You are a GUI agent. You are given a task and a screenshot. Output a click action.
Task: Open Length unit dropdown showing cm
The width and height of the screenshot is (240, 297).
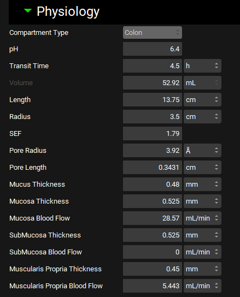point(202,99)
